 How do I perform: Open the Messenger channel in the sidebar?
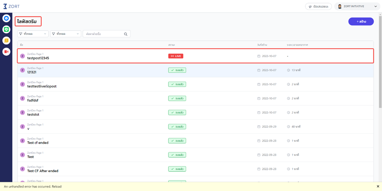(x=6, y=18)
